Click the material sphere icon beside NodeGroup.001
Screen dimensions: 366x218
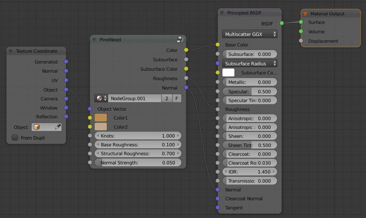pyautogui.click(x=99, y=98)
